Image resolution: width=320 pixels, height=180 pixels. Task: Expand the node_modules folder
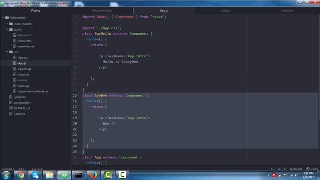click(7, 24)
